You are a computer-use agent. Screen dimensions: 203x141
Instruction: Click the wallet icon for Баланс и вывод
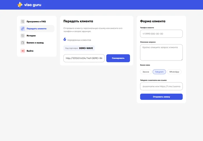tap(23, 43)
